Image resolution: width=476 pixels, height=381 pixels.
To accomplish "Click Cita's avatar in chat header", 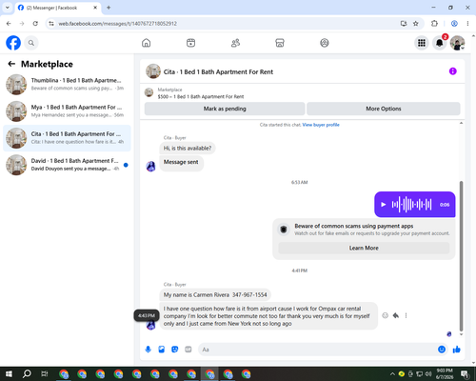I will click(153, 71).
